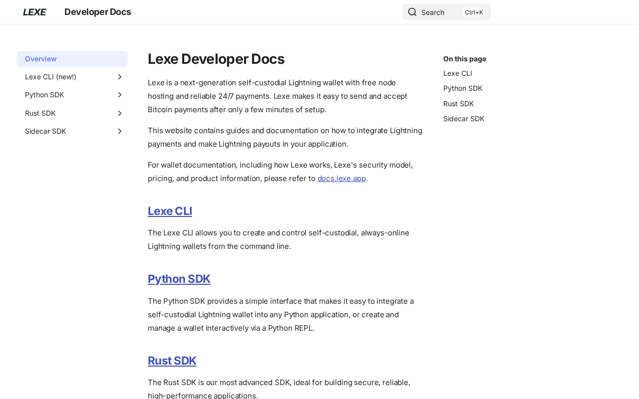Open the Lexe CLI heading link
Image resolution: width=639 pixels, height=399 pixels.
170,211
